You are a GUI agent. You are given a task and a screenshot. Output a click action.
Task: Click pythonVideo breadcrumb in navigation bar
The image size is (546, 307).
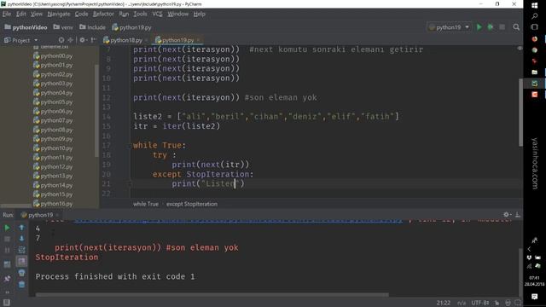tap(26, 27)
